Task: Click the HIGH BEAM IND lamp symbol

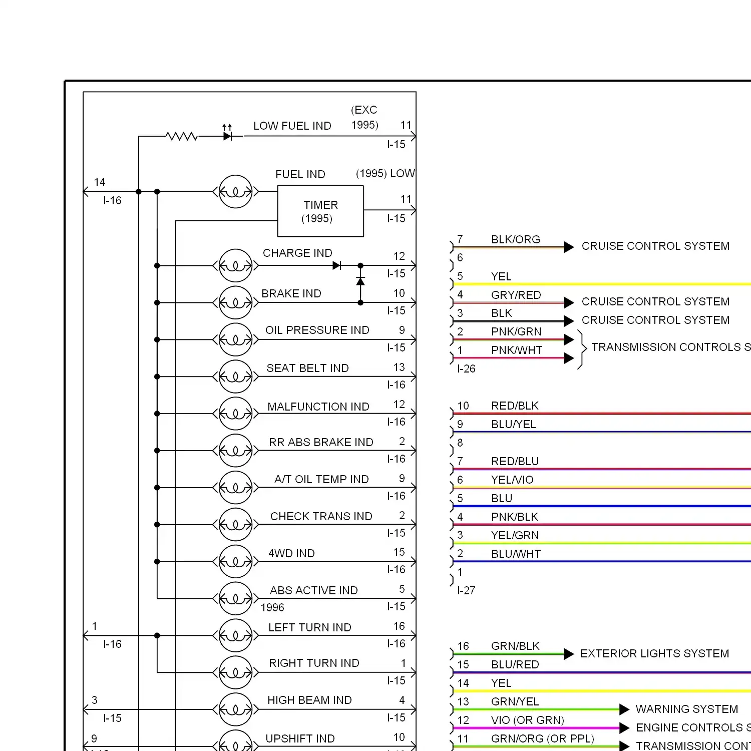Action: (x=235, y=709)
